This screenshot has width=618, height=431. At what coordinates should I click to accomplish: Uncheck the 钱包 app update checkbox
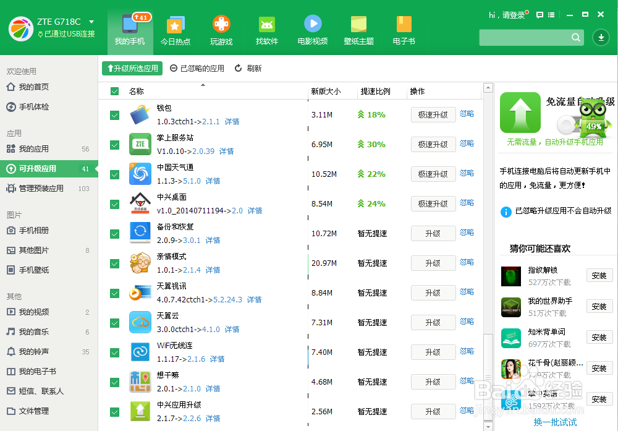tap(114, 115)
